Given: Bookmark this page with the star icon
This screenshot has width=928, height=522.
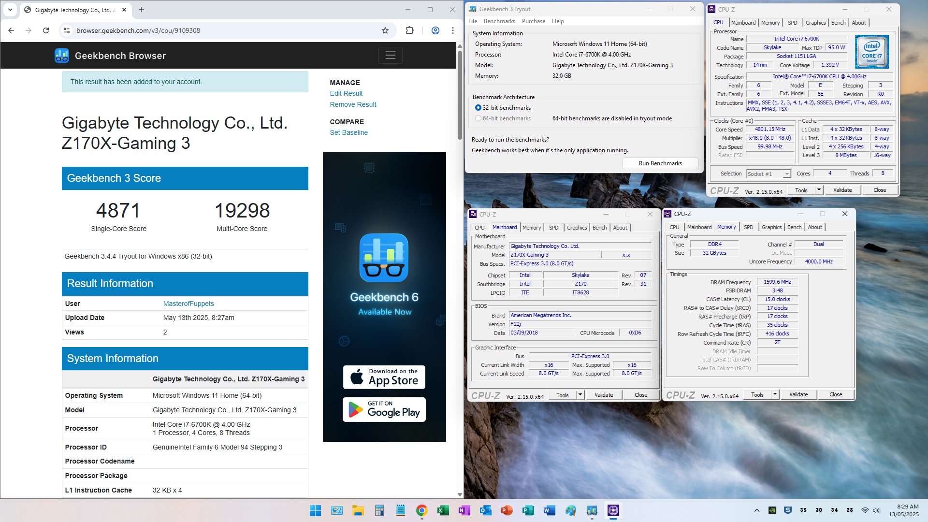Looking at the screenshot, I should [x=385, y=30].
